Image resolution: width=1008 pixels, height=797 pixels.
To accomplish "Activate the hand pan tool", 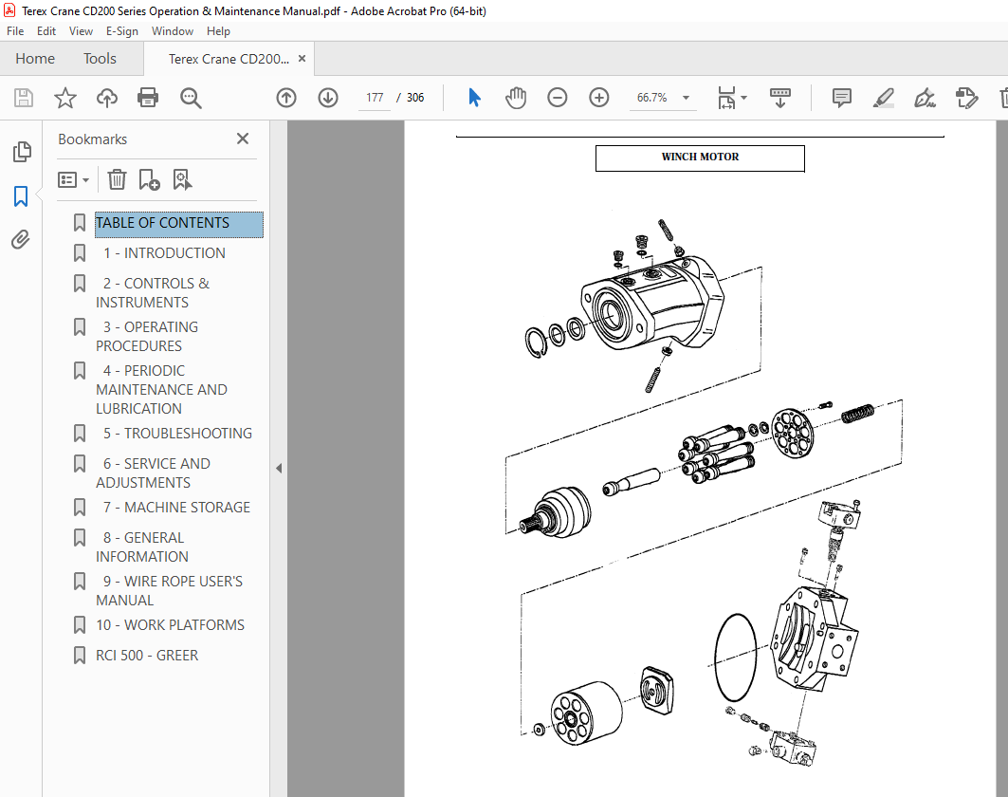I will pos(516,98).
